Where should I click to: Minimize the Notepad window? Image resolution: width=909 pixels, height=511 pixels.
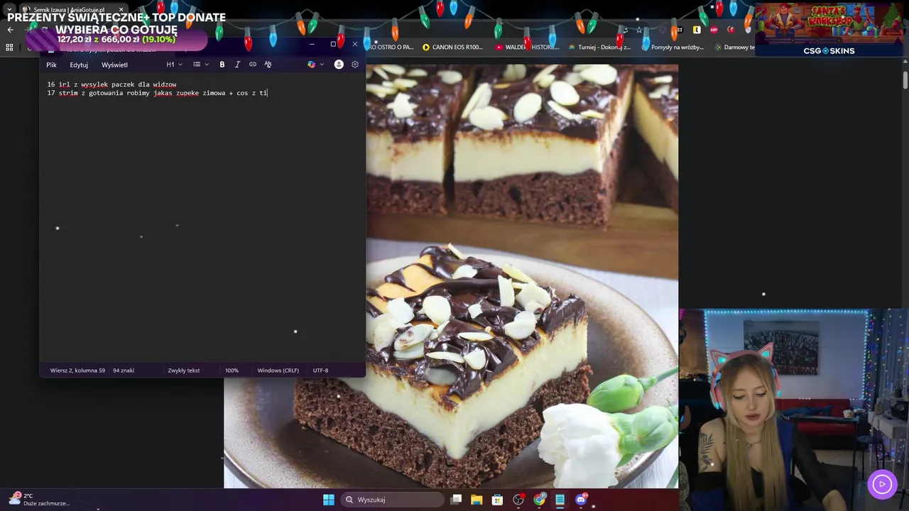312,44
